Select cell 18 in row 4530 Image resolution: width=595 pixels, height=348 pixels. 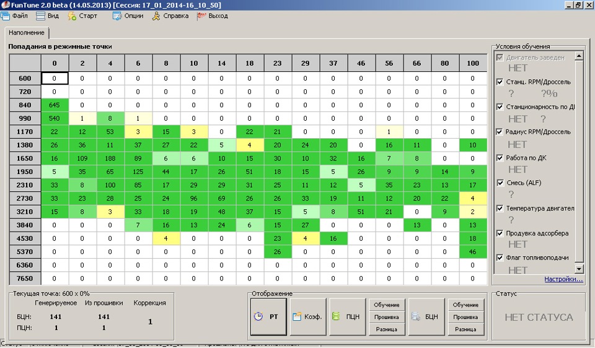coord(472,238)
